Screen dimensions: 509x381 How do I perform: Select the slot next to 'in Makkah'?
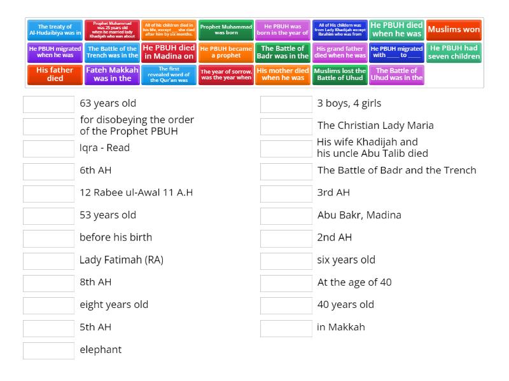286,328
